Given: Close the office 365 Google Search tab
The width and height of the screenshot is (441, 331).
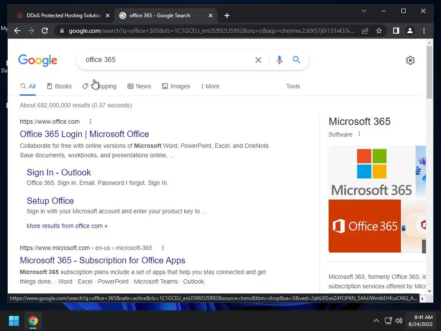Looking at the screenshot, I should pyautogui.click(x=210, y=16).
